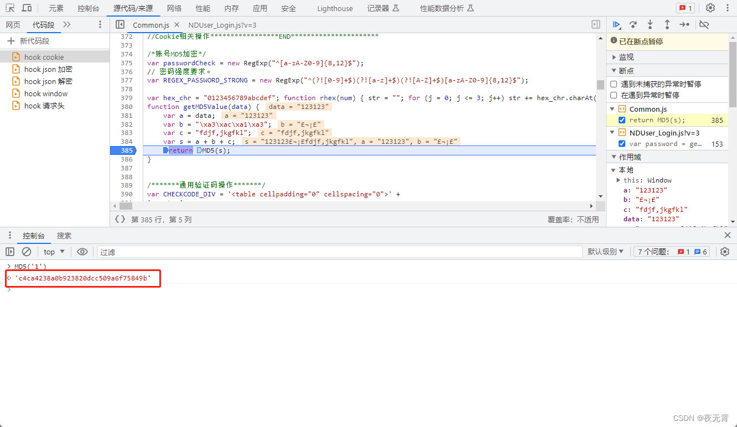Open the 记录器 Recorder tab

pyautogui.click(x=382, y=8)
